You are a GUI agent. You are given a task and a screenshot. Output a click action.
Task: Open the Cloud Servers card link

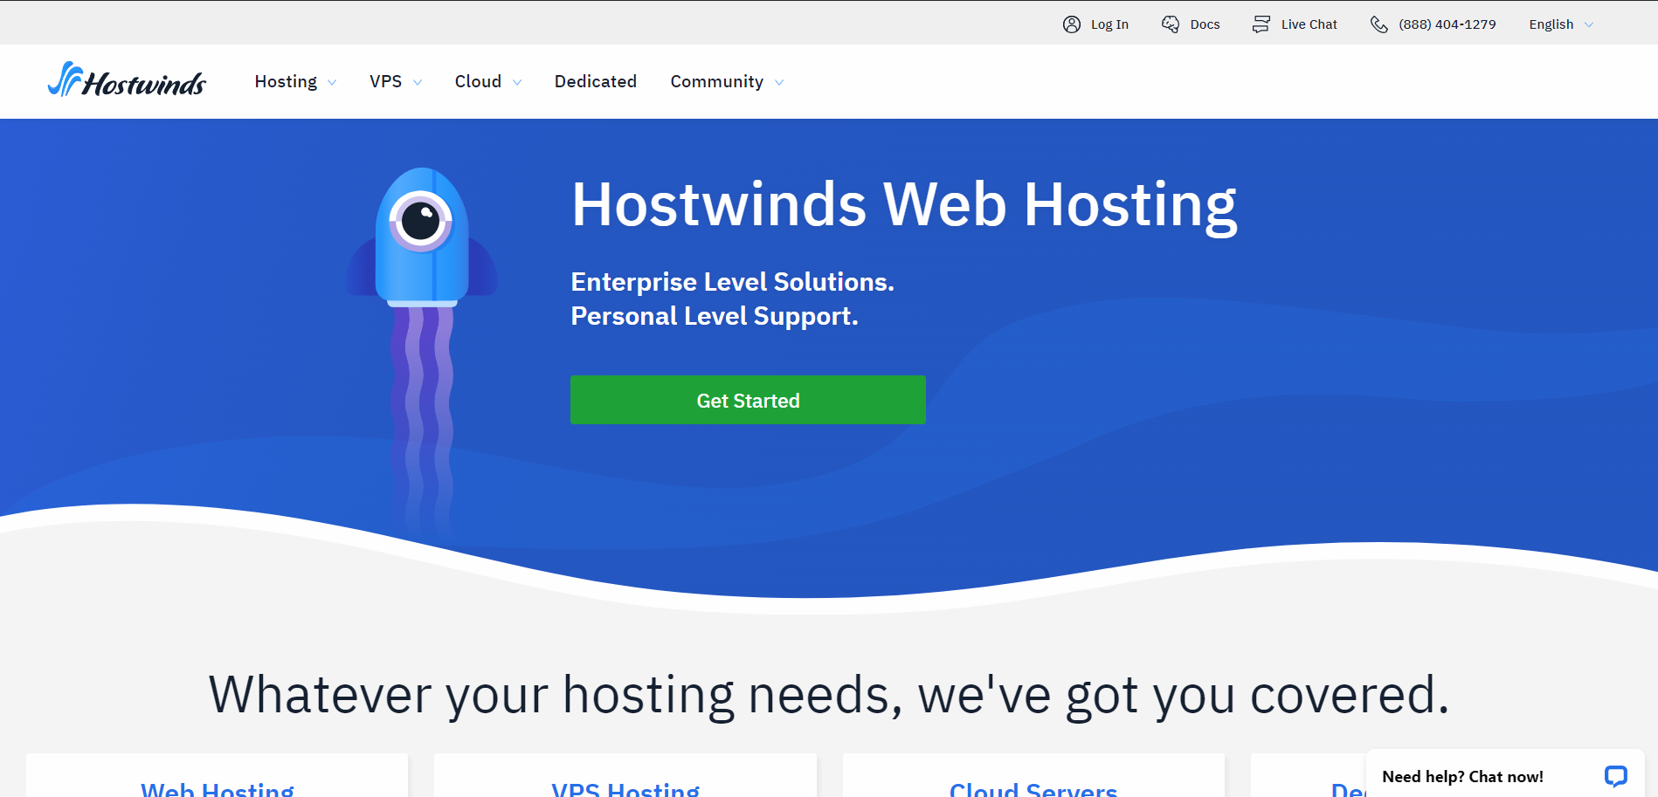point(1033,788)
